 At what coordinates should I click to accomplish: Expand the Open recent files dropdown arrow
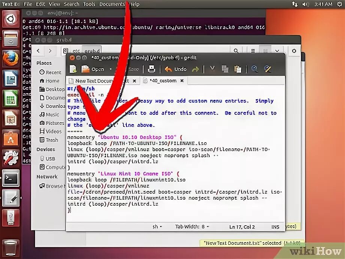pos(111,69)
